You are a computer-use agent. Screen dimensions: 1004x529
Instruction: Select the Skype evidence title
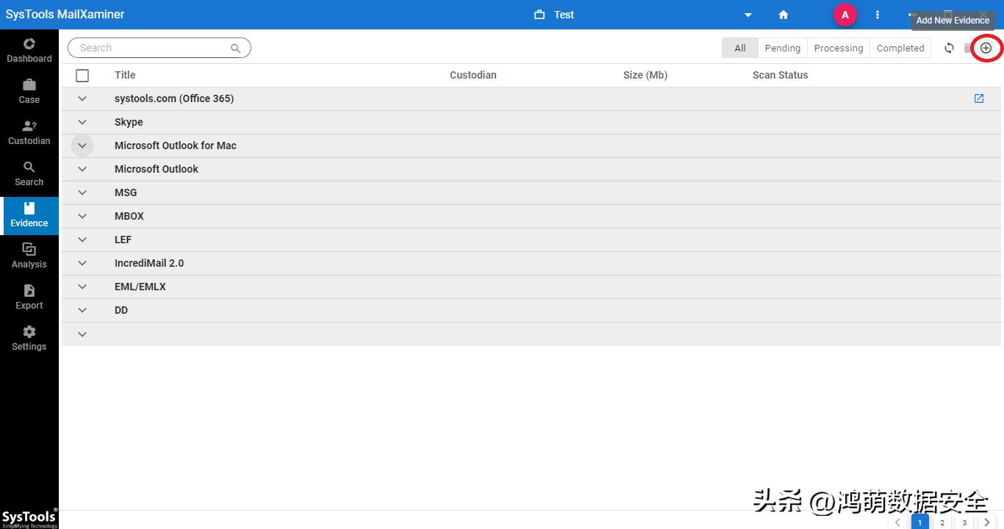(129, 122)
